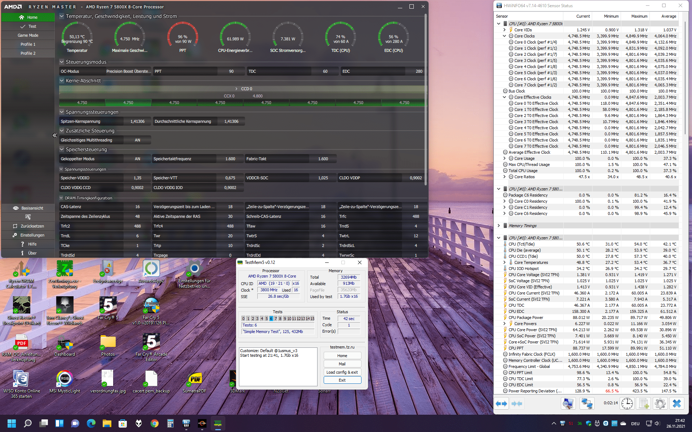692x432 pixels.
Task: Switch to Profile 1
Action: click(28, 44)
